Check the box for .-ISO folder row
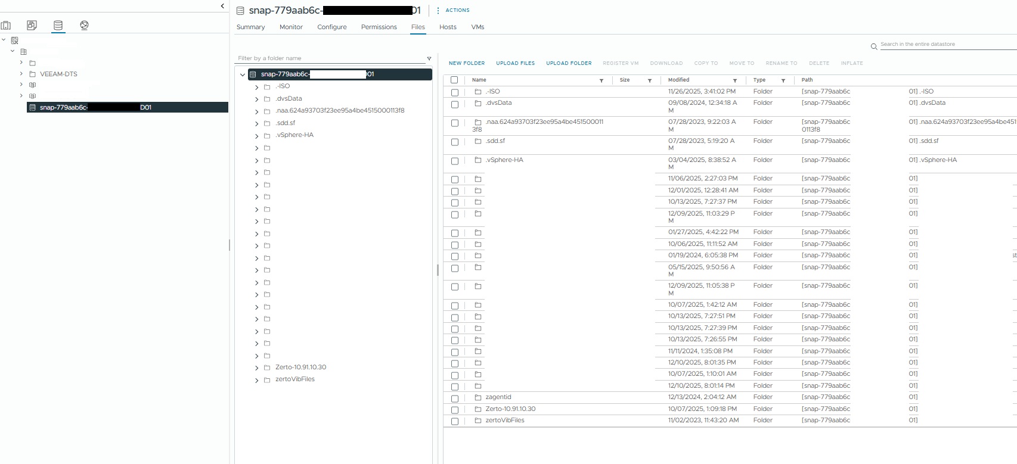 click(455, 92)
